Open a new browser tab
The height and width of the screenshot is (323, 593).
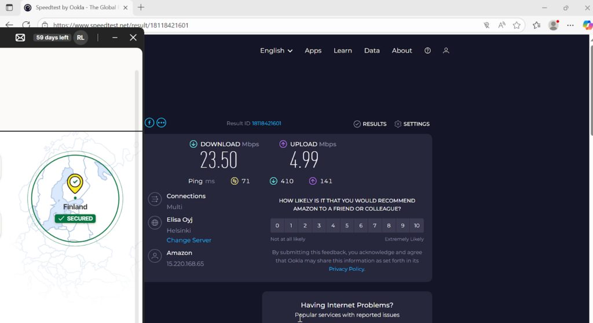tap(141, 8)
